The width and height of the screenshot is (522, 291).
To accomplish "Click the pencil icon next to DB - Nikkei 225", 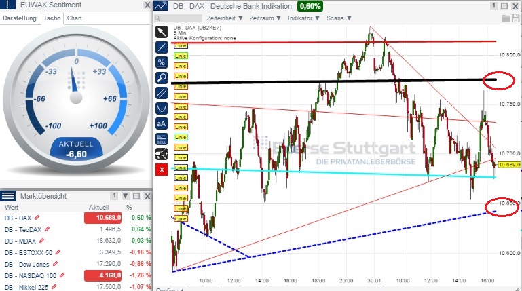I will [x=54, y=286].
